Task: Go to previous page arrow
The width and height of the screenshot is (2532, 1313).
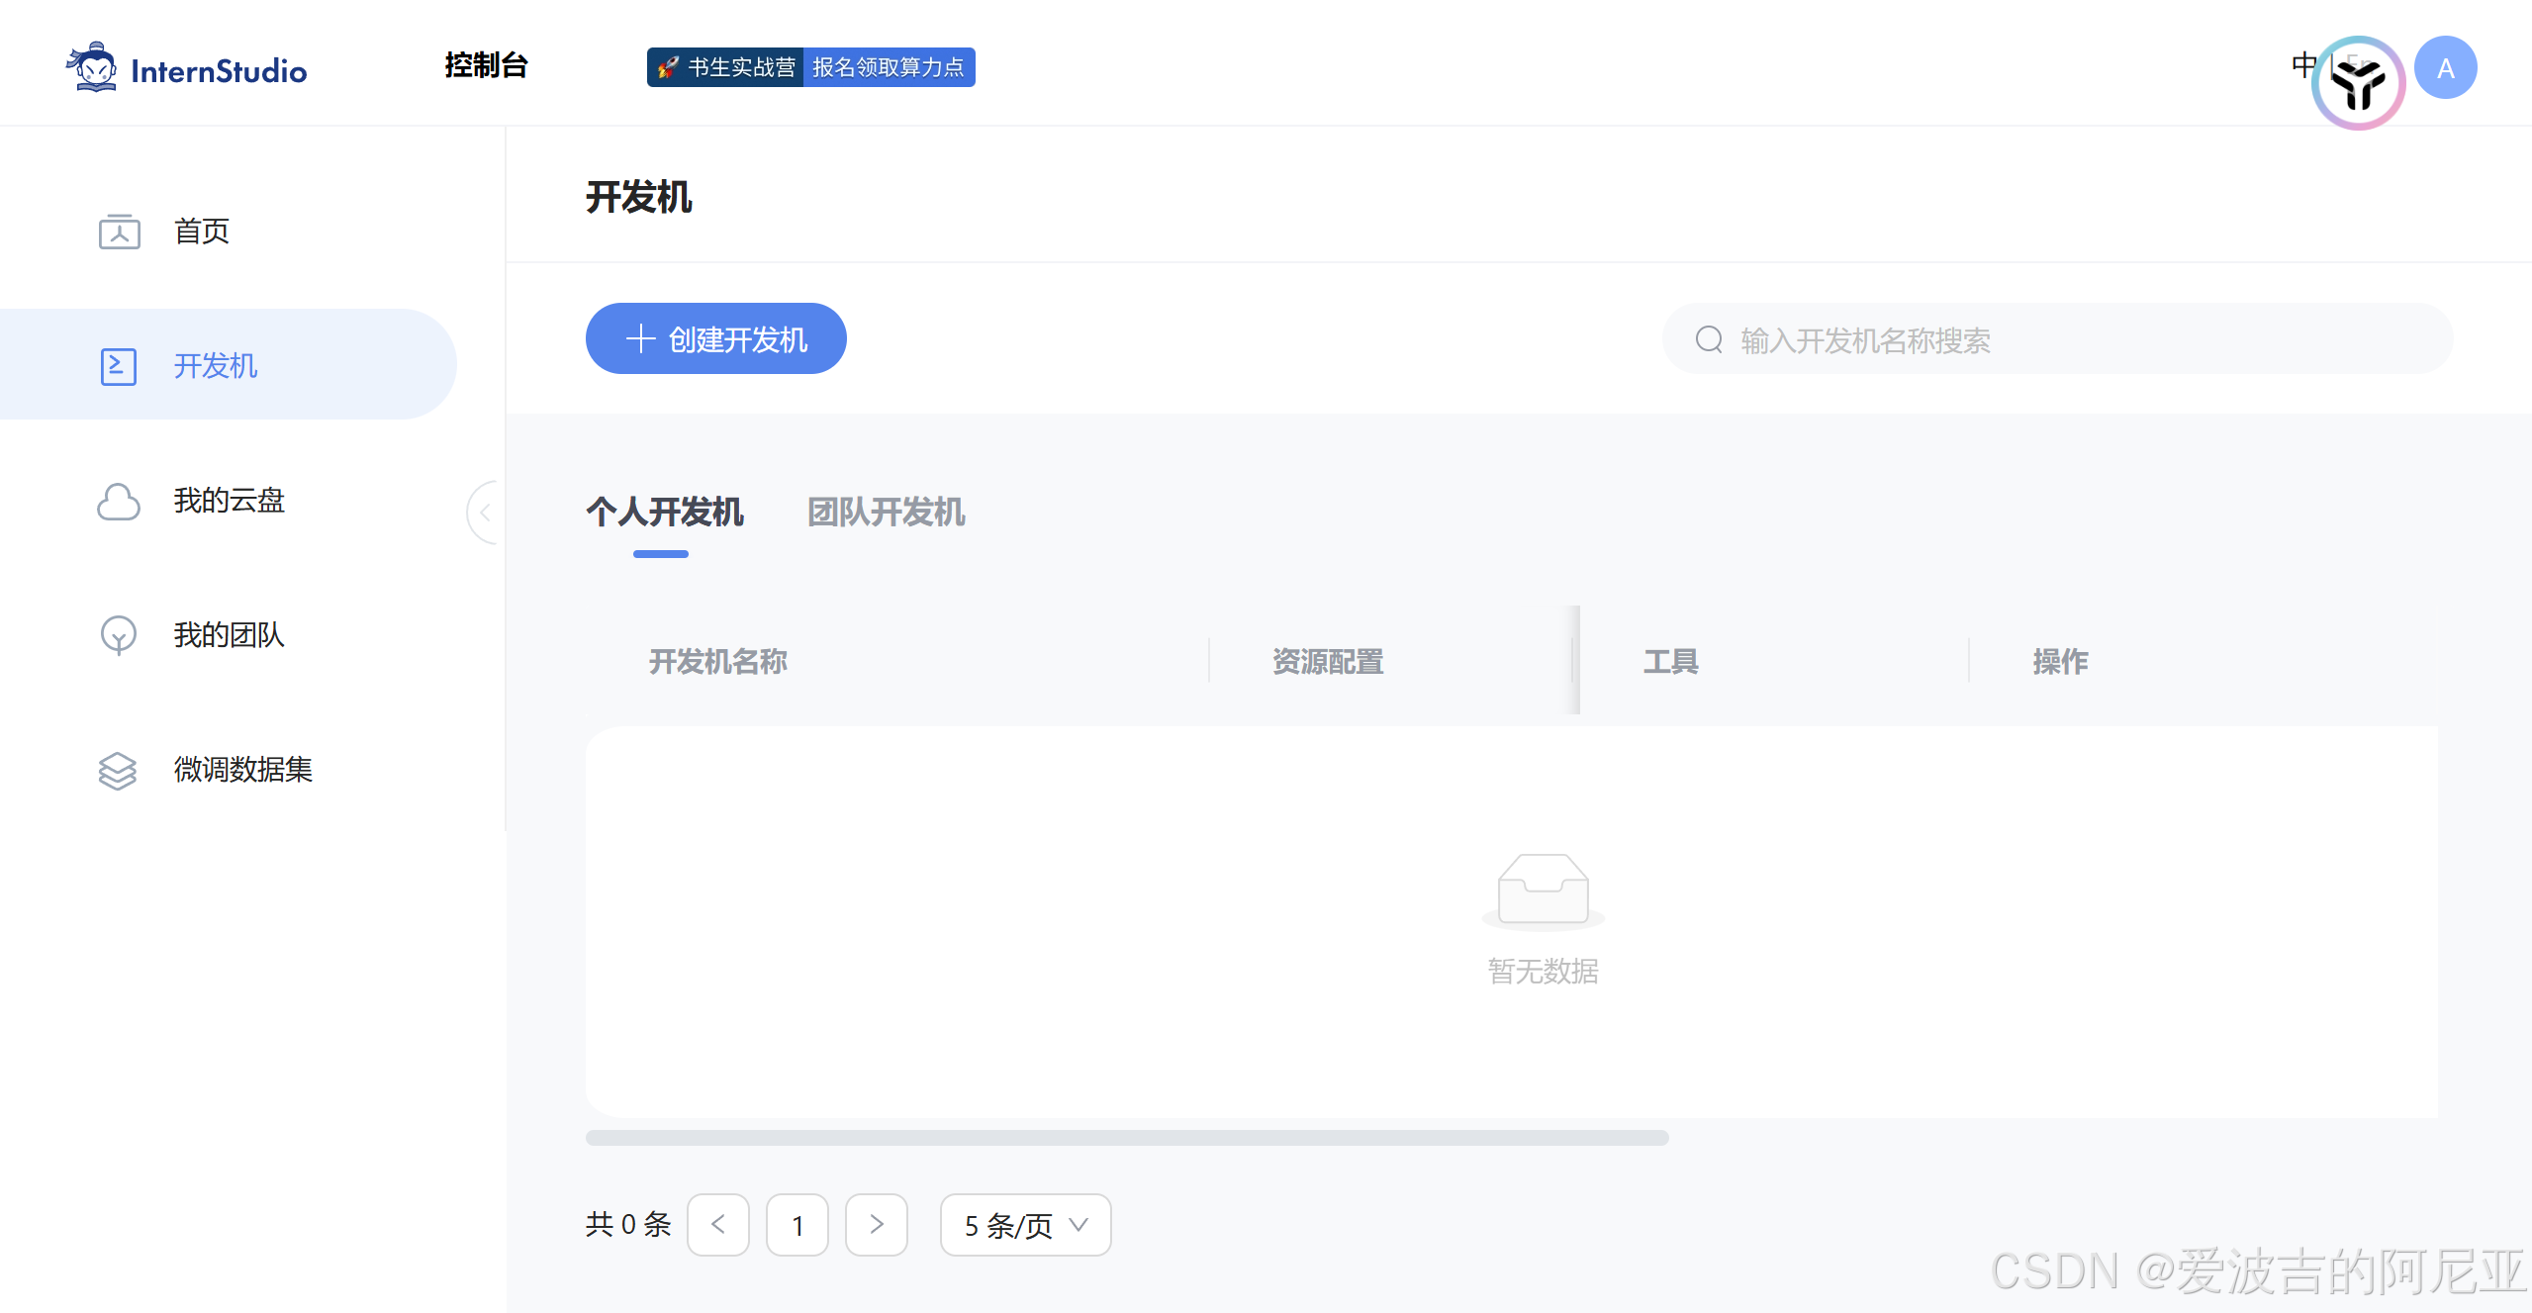Action: 718,1225
